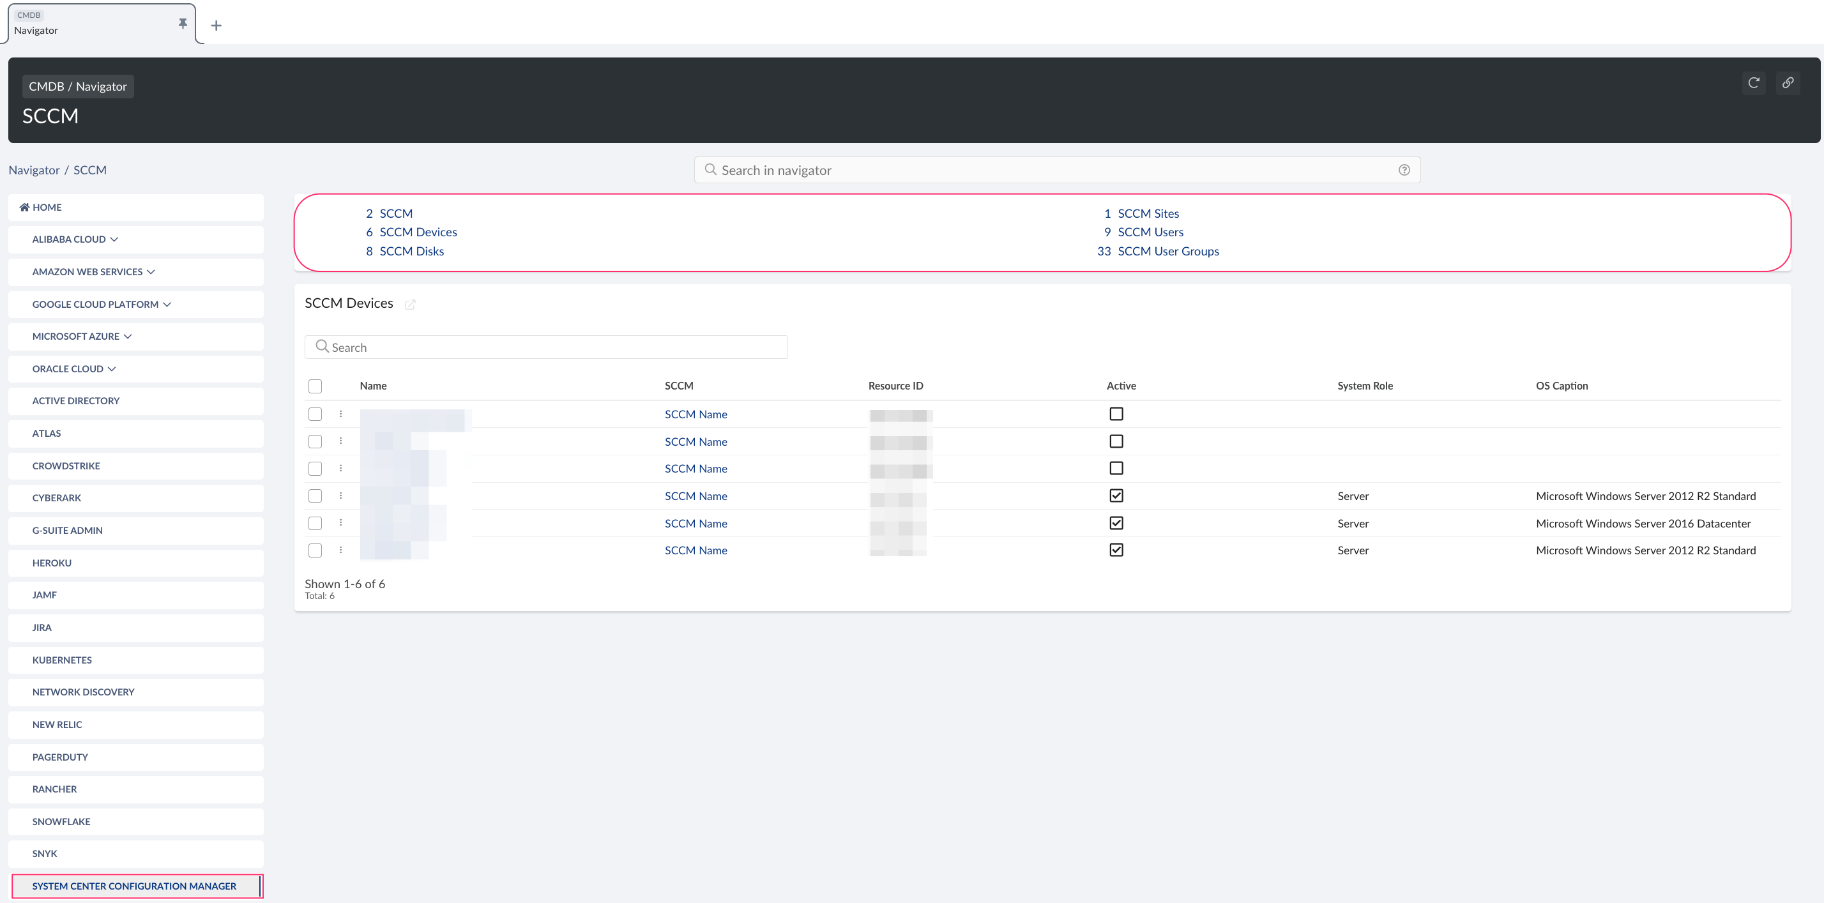The height and width of the screenshot is (903, 1824).
Task: Toggle Active checkbox in last device row
Action: 1116,550
